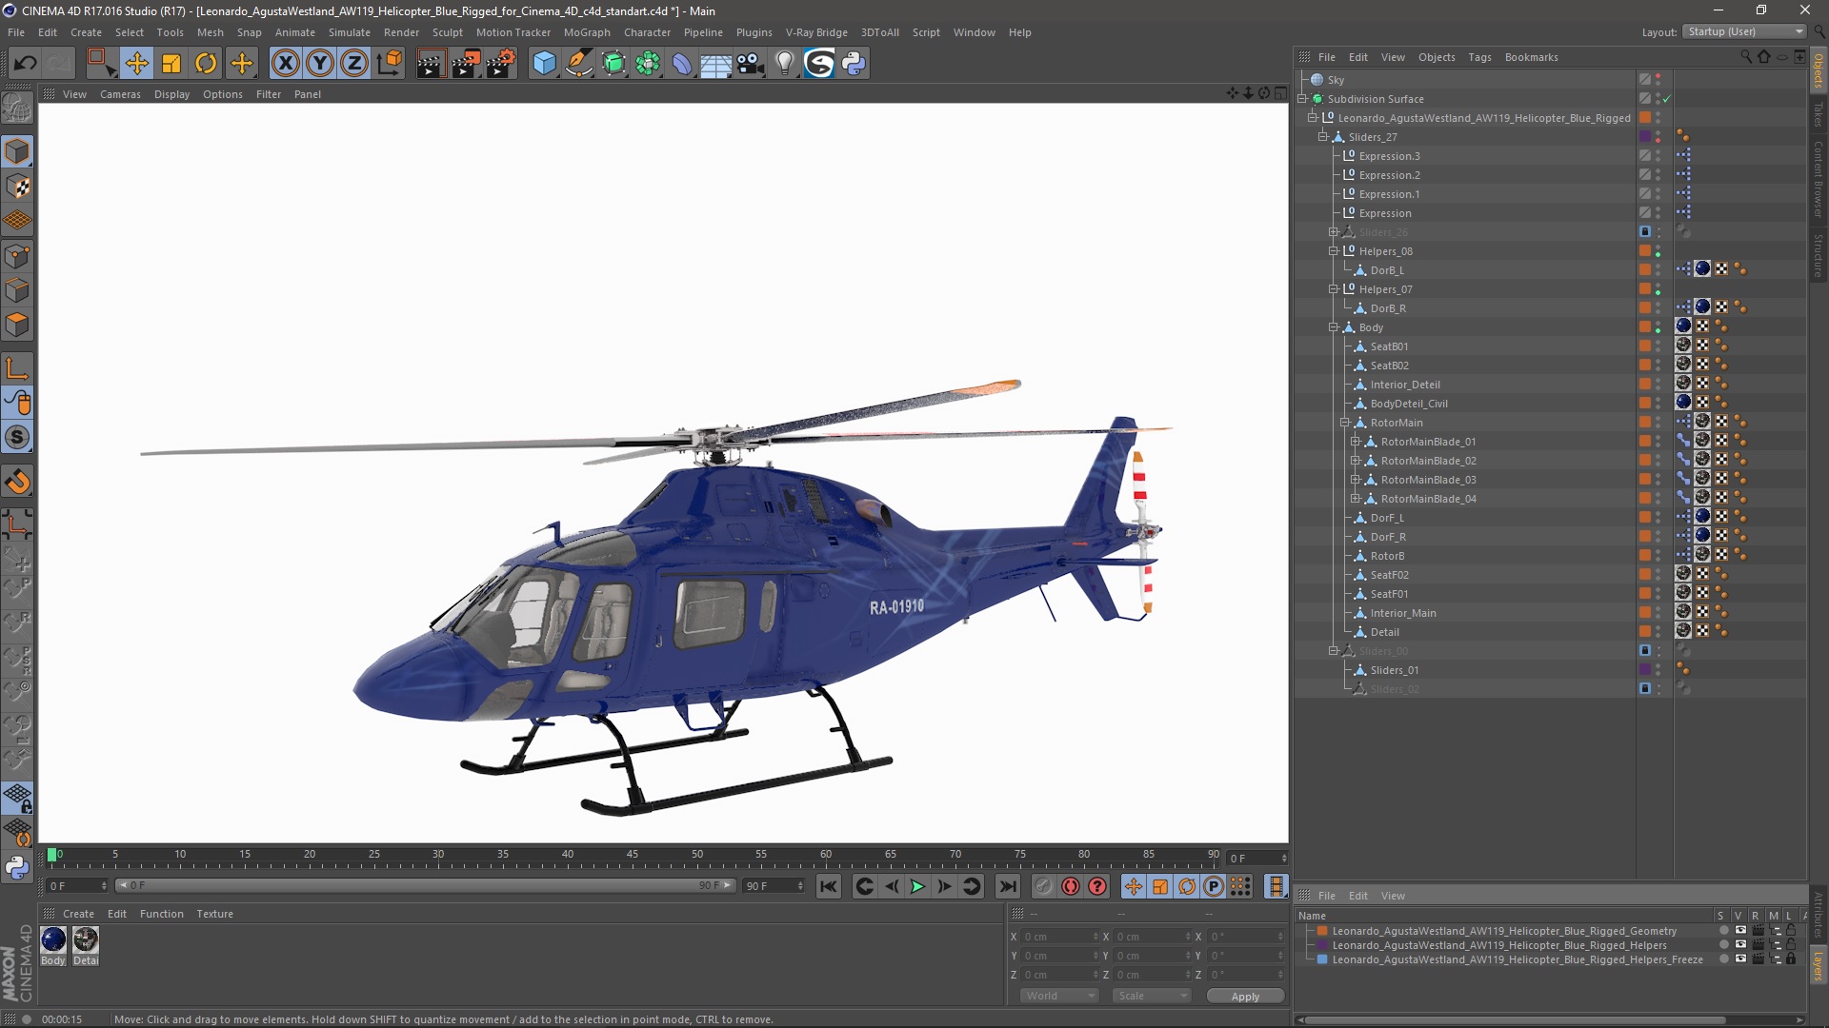Toggle autokeying button
This screenshot has width=1829, height=1028.
1071,886
